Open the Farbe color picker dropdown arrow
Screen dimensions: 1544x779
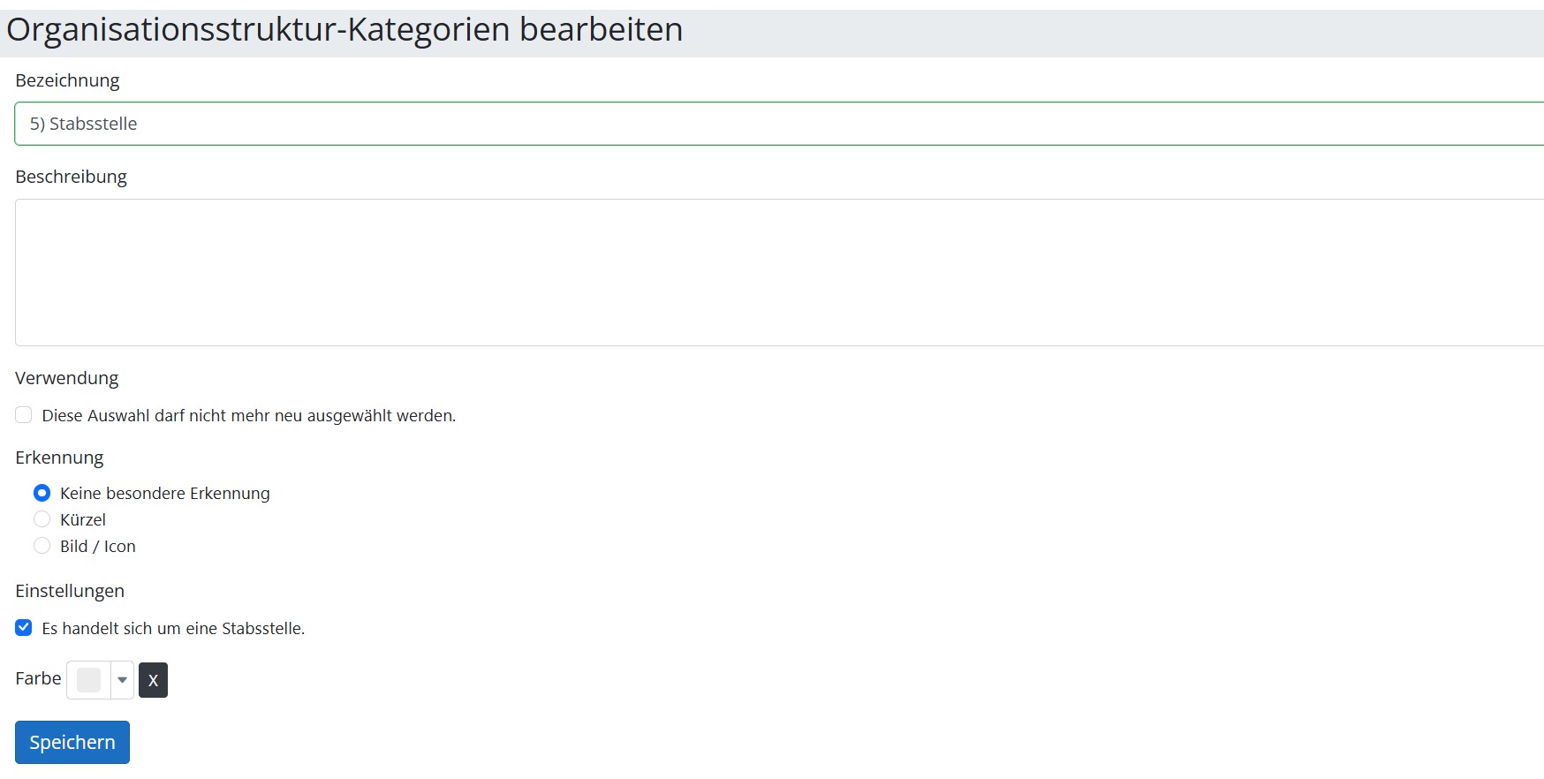[x=123, y=680]
